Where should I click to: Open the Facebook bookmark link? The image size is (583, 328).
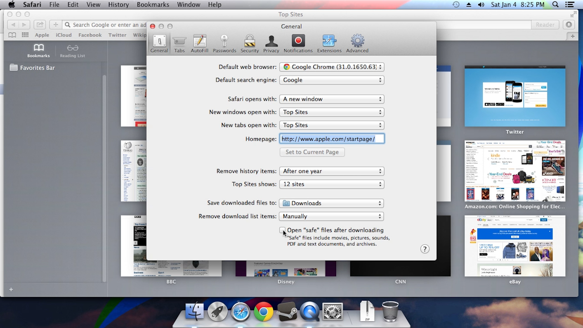[90, 35]
